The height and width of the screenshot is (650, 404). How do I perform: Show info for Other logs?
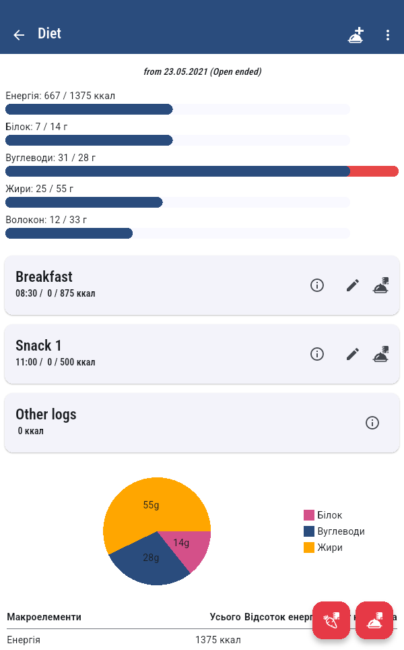(x=372, y=423)
